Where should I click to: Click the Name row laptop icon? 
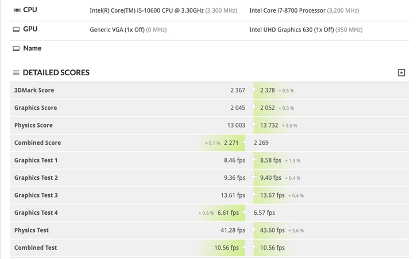16,49
